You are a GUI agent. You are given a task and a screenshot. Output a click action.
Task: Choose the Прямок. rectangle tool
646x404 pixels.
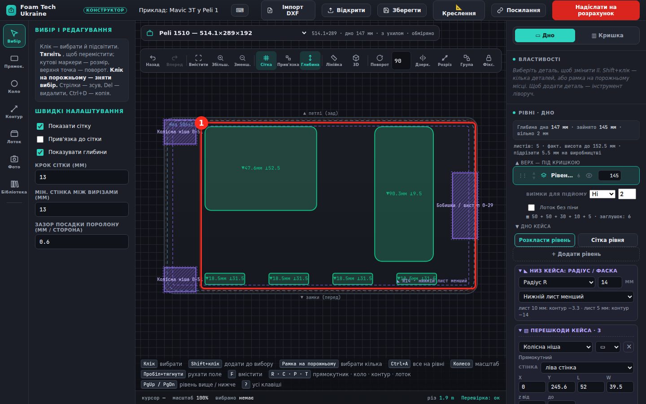click(14, 61)
